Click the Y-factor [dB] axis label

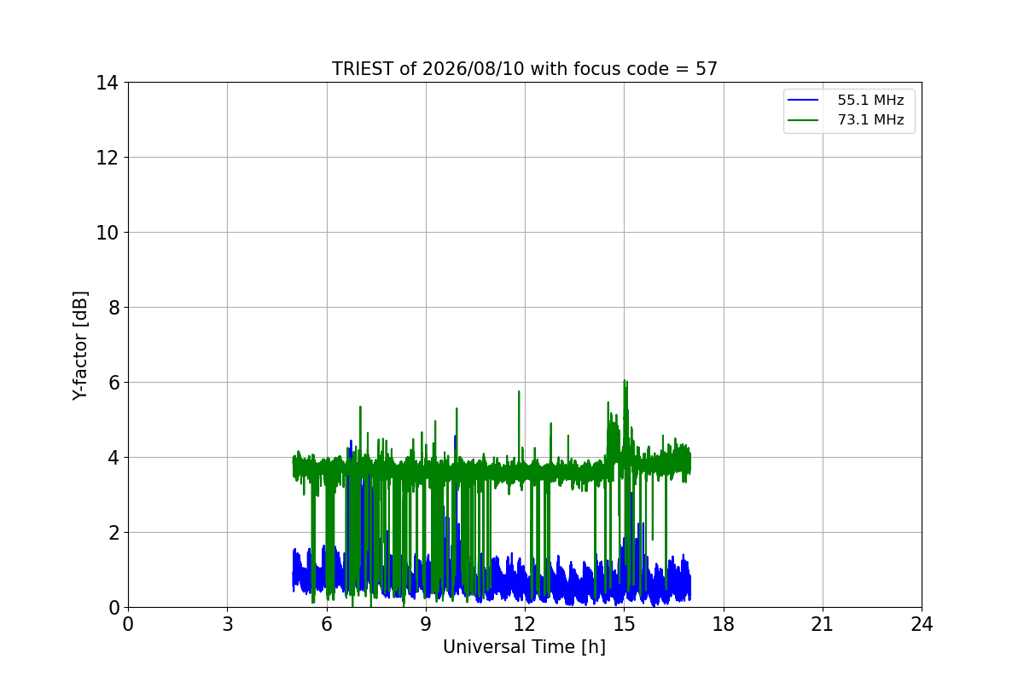80,345
